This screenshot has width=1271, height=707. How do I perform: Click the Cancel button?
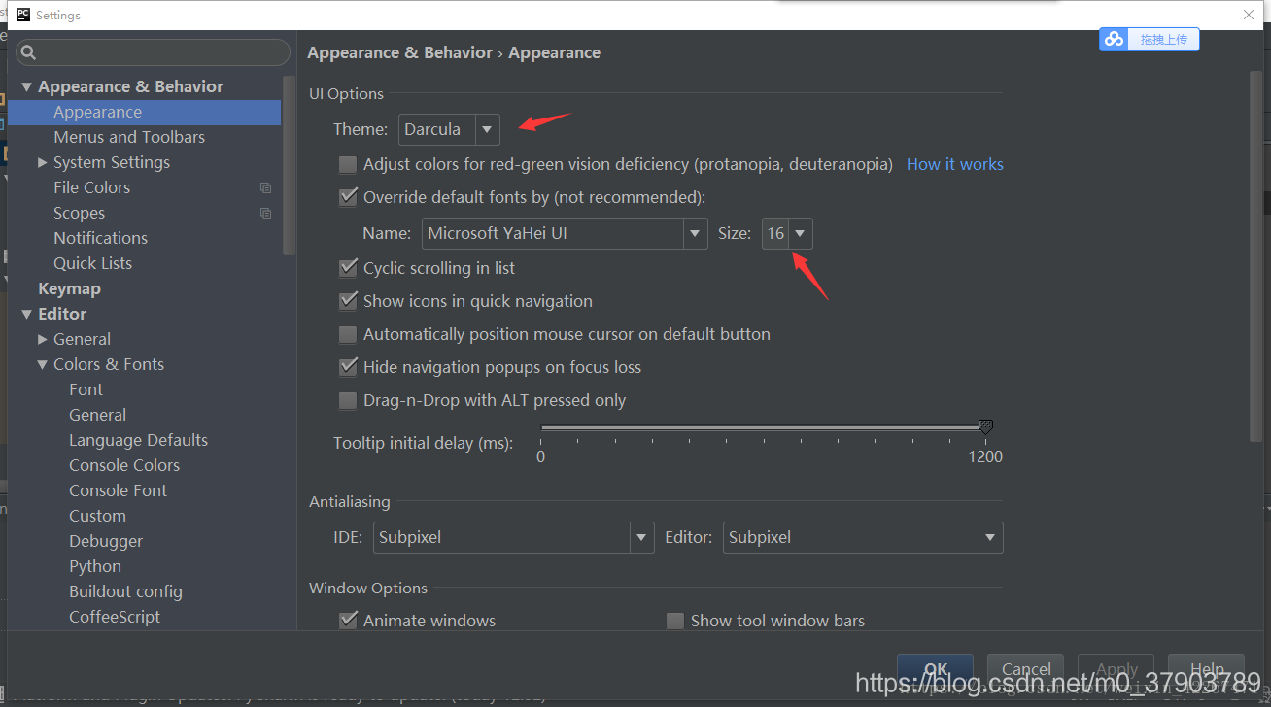click(x=1025, y=669)
